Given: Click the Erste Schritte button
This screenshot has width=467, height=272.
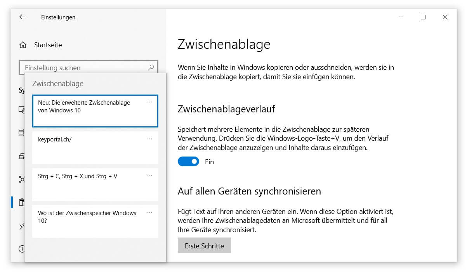Looking at the screenshot, I should [204, 245].
